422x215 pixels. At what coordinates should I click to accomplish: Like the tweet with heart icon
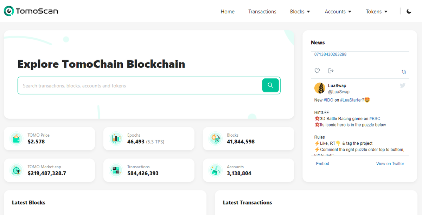[317, 71]
